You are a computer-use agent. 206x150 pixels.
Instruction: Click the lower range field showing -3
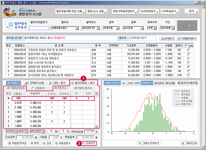pyautogui.click(x=51, y=131)
